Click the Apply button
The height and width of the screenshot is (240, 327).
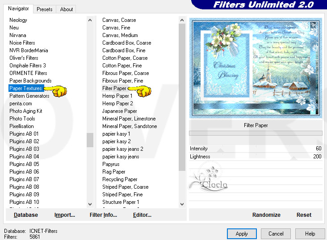pos(242,234)
